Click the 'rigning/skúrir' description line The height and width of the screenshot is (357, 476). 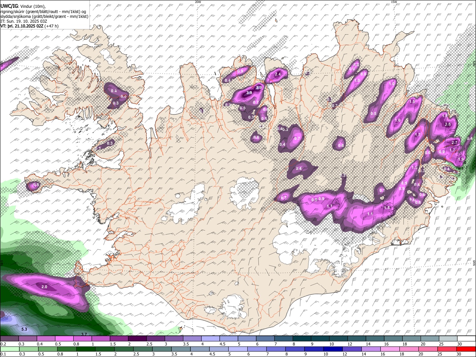click(43, 11)
